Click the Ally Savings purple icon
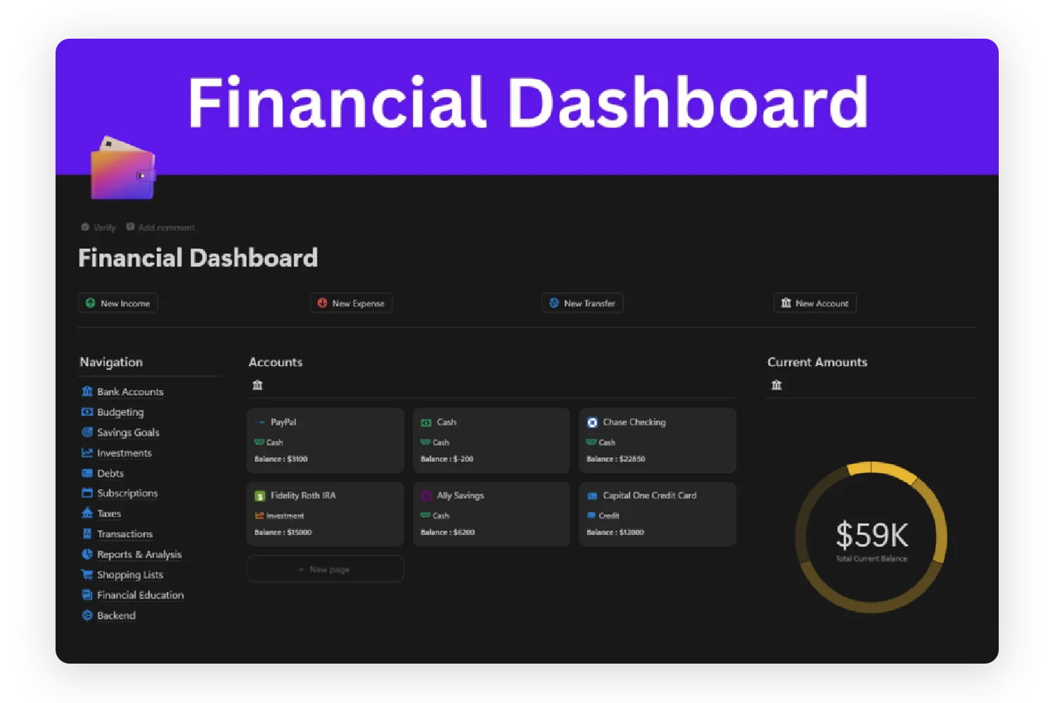The image size is (1055, 703). coord(426,496)
